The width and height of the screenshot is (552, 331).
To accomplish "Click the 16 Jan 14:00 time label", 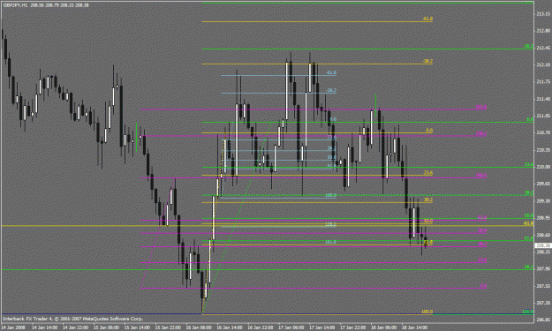I will (x=230, y=327).
